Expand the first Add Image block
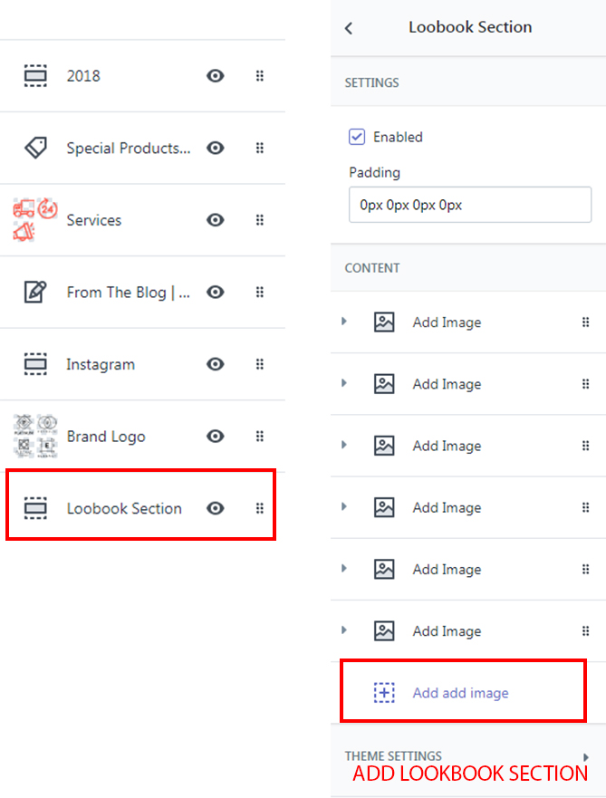The height and width of the screenshot is (798, 606). tap(344, 322)
